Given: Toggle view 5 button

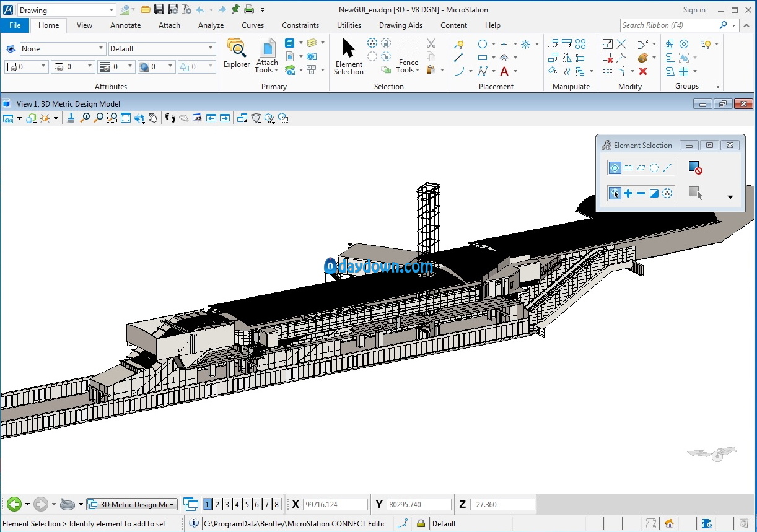Looking at the screenshot, I should click(247, 504).
